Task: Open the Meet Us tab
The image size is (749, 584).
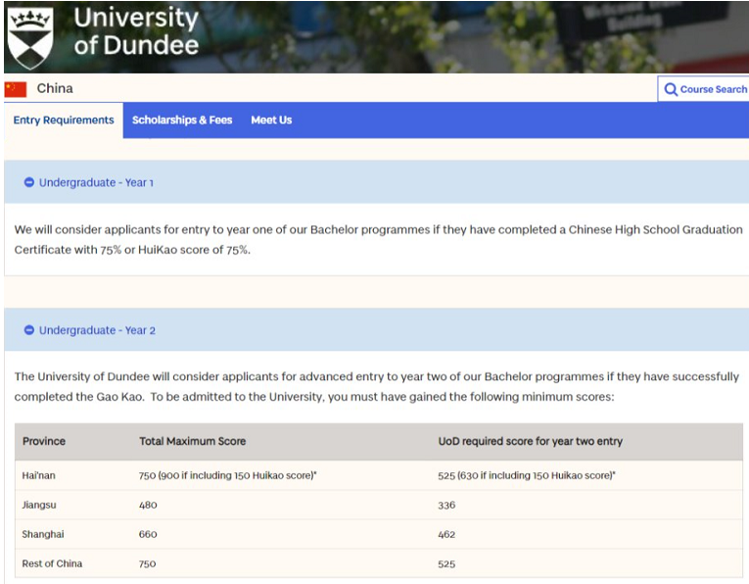Action: point(271,120)
